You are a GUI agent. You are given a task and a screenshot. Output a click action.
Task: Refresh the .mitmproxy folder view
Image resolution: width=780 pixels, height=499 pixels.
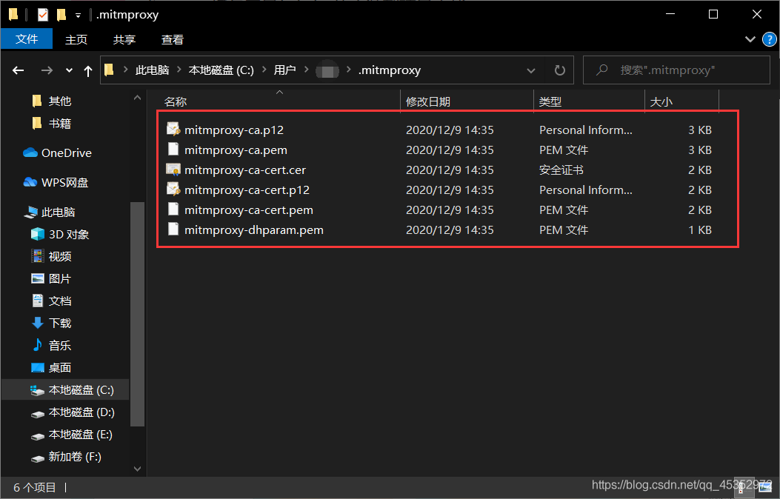(x=560, y=70)
